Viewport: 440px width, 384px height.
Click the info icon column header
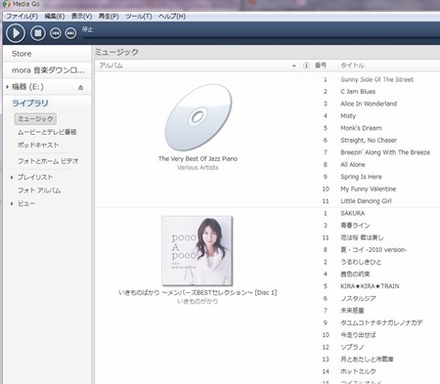point(306,65)
